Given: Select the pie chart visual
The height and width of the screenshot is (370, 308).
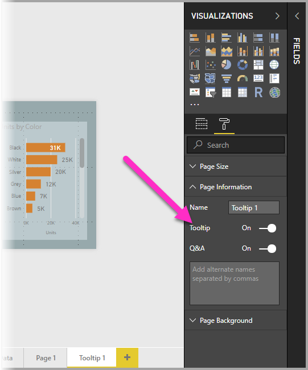Looking at the screenshot, I should 227,65.
